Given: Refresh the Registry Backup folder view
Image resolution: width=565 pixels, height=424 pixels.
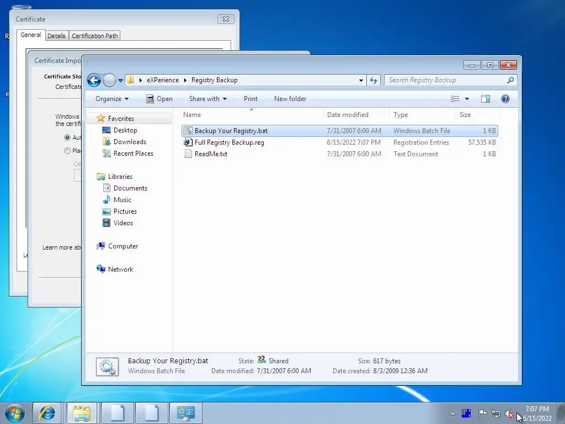Looking at the screenshot, I should tap(374, 80).
